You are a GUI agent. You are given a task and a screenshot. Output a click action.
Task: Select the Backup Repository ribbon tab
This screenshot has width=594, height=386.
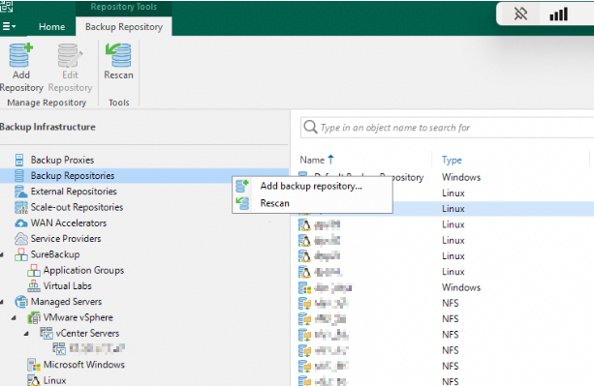(x=124, y=27)
